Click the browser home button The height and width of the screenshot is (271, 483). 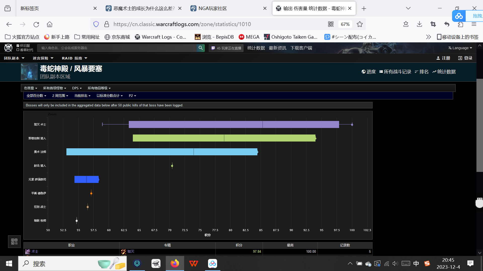click(50, 24)
